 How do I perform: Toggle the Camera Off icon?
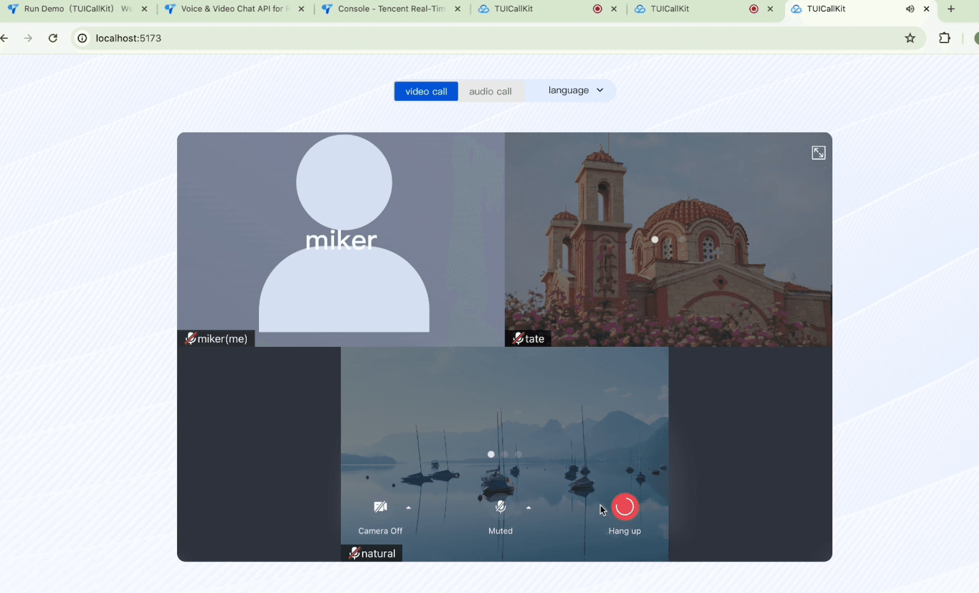380,507
